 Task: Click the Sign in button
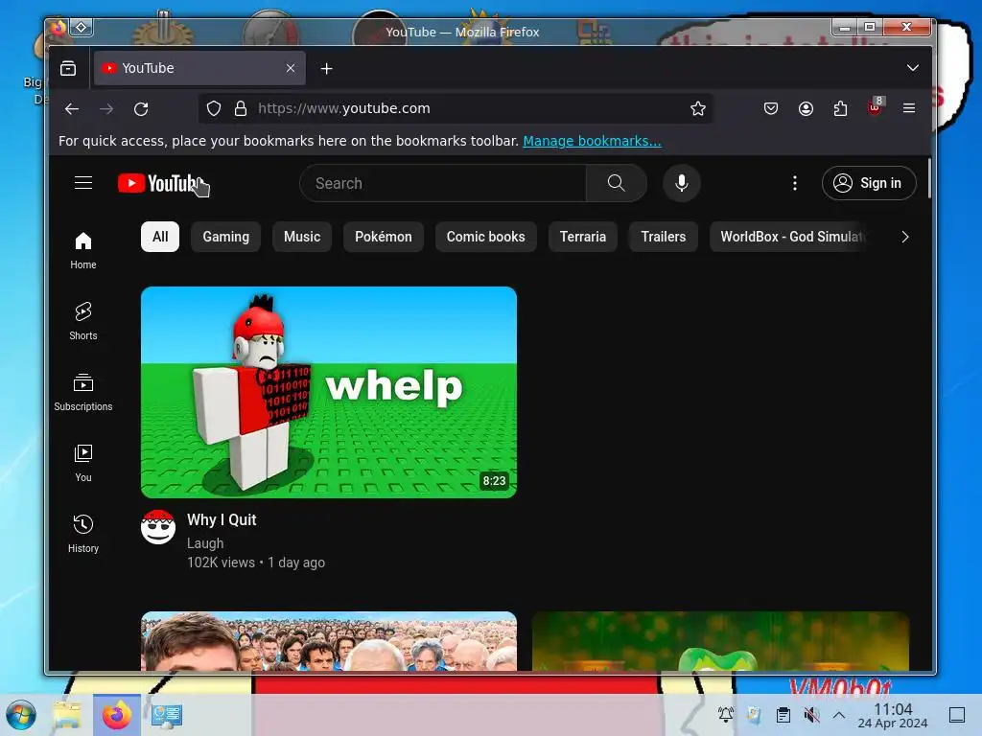coord(869,183)
